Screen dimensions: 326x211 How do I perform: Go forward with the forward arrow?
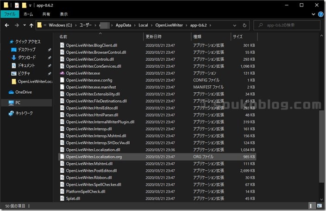pyautogui.click(x=17, y=25)
